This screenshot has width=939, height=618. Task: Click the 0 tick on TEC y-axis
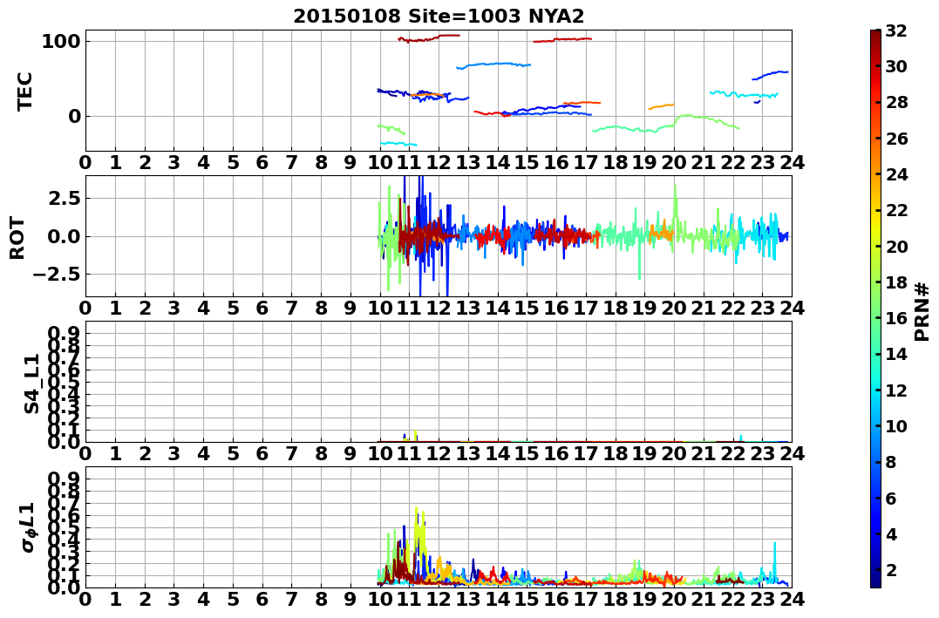click(75, 116)
